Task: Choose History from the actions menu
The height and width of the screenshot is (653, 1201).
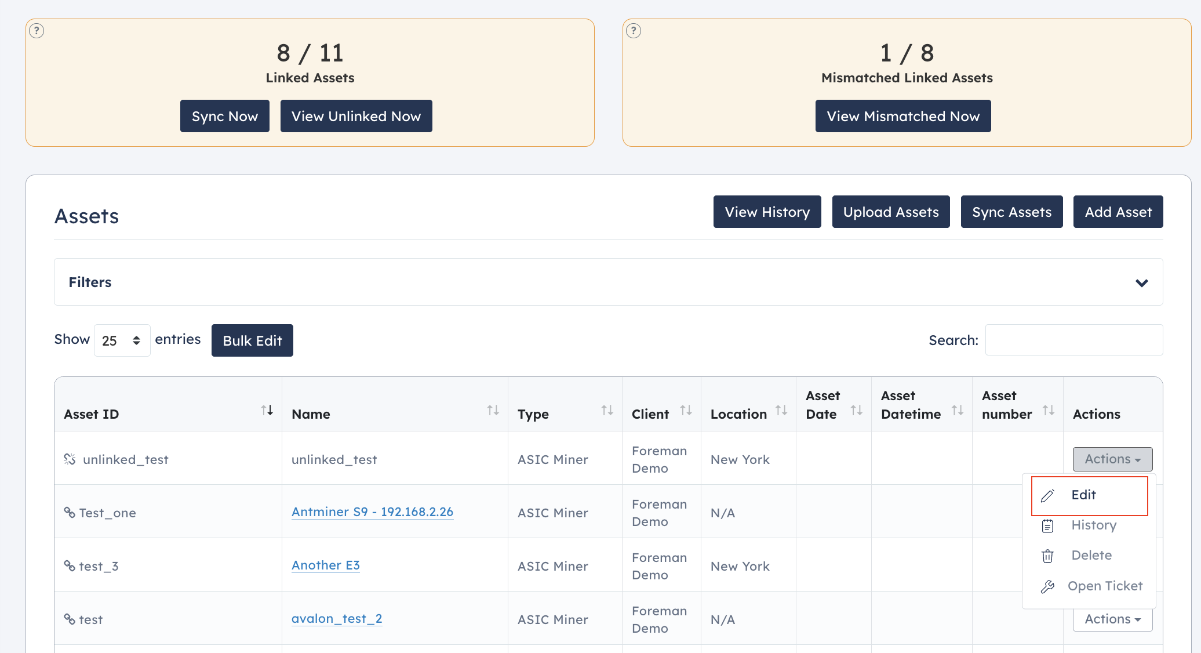Action: coord(1089,525)
